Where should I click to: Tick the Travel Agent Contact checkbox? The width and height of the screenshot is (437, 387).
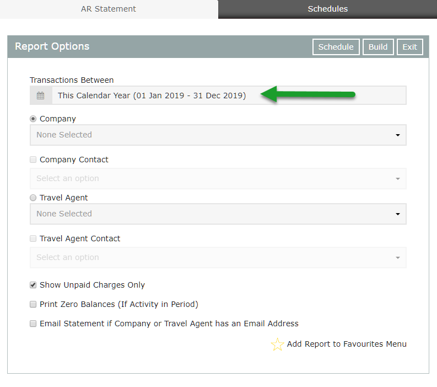coord(33,238)
